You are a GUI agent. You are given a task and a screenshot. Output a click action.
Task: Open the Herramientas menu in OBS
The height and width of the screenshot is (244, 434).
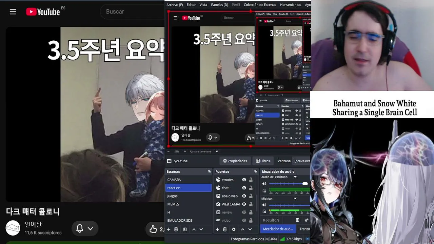[291, 5]
